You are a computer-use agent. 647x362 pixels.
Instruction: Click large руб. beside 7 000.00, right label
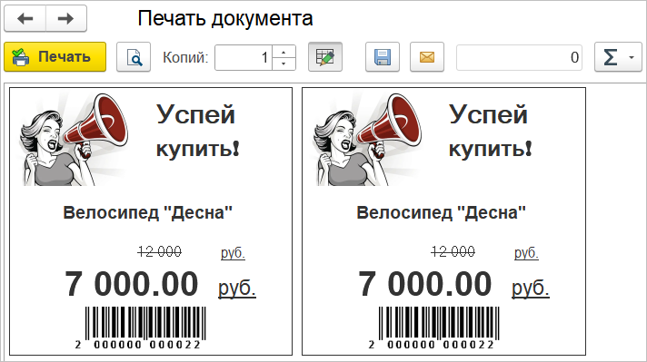(x=530, y=288)
